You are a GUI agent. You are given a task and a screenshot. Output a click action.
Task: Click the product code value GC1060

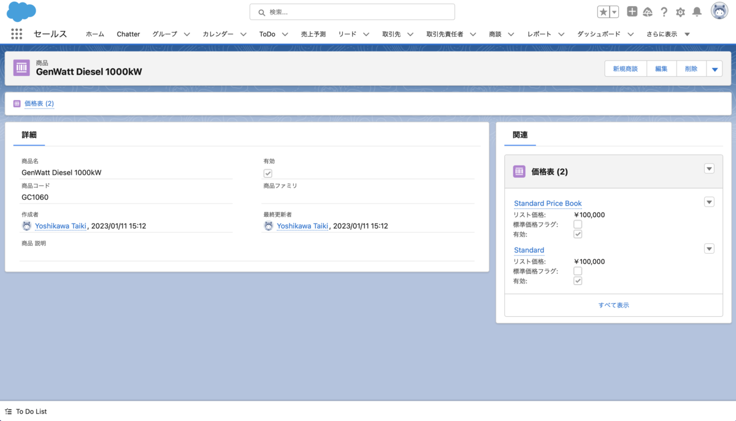click(35, 197)
